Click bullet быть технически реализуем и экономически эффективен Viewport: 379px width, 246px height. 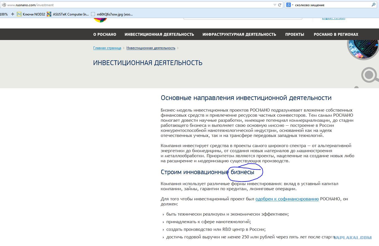point(227,214)
